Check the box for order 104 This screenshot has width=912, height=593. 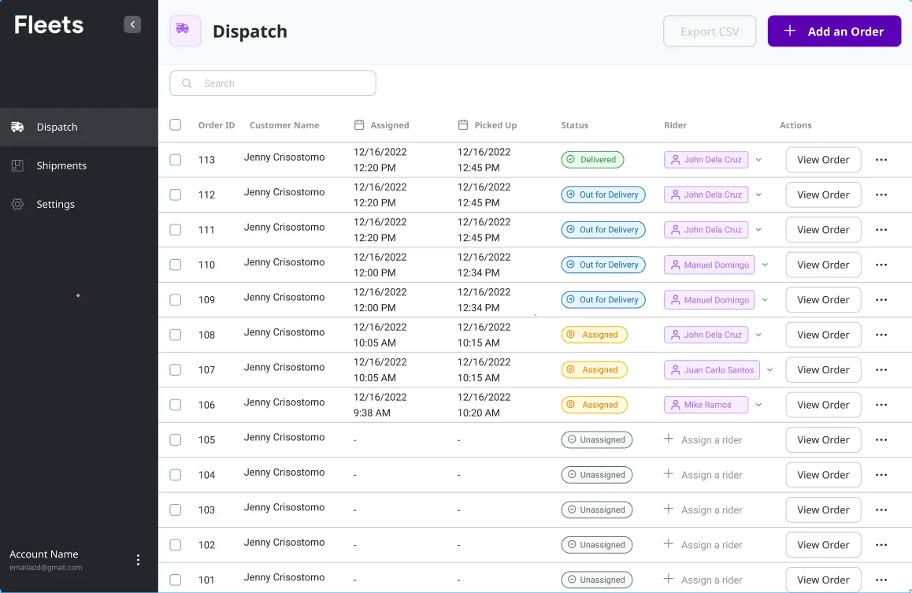coord(175,475)
